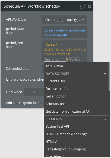
Task: Focus the Search... box in period_end
Action: pos(55,59)
